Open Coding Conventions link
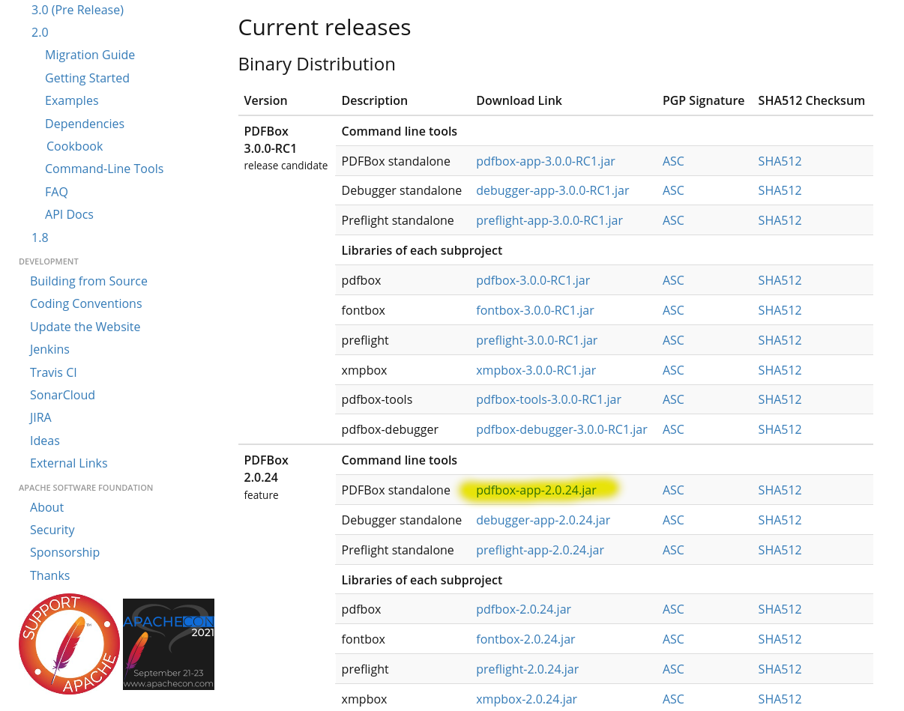Image resolution: width=904 pixels, height=711 pixels. pos(85,303)
